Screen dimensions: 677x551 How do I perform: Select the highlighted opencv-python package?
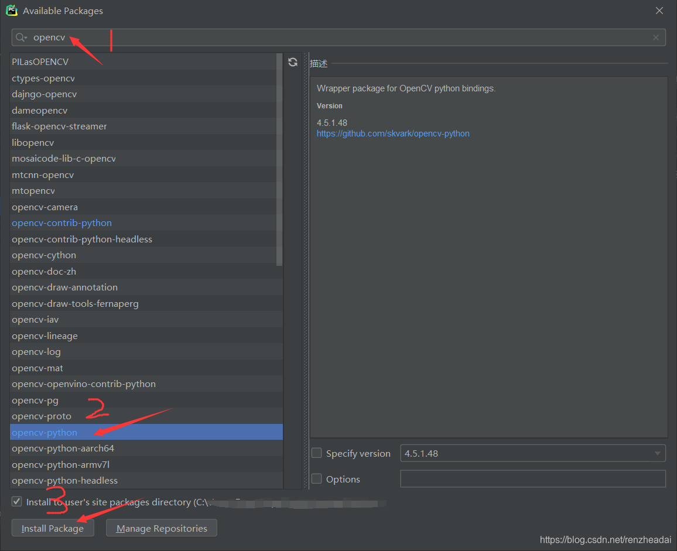[146, 432]
